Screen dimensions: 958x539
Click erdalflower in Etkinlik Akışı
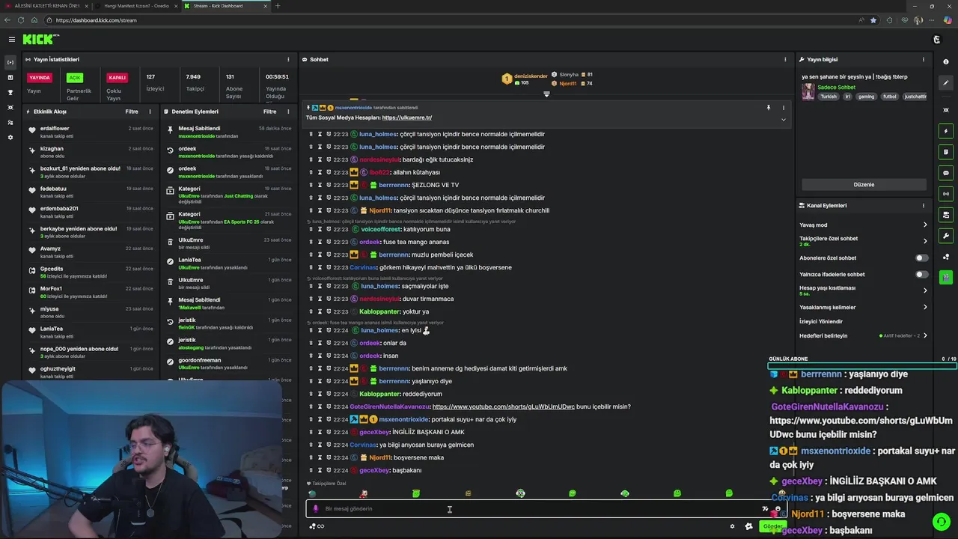pos(55,128)
